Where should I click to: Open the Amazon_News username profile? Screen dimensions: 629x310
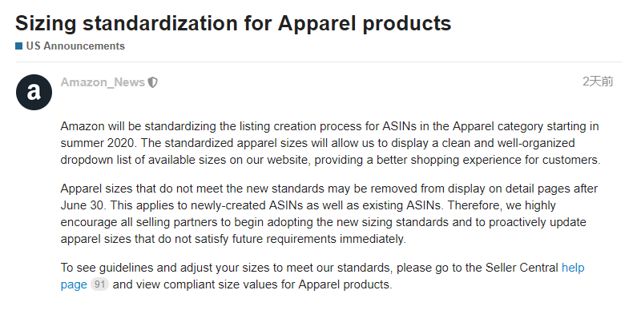[x=103, y=82]
